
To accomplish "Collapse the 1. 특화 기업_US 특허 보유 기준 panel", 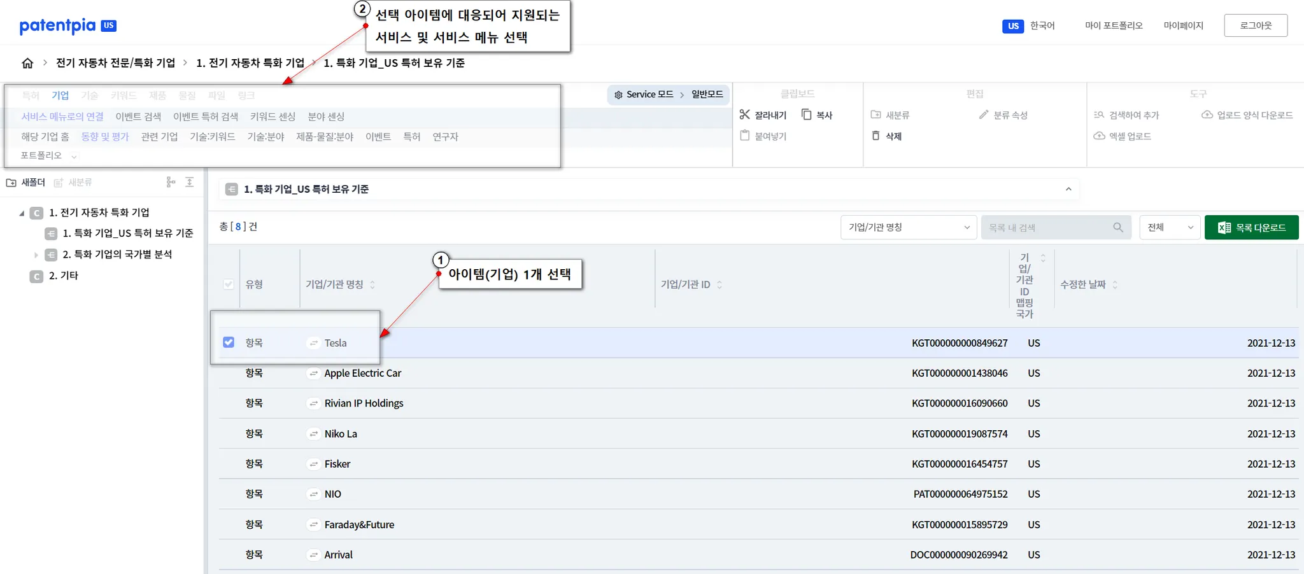I will click(1068, 189).
